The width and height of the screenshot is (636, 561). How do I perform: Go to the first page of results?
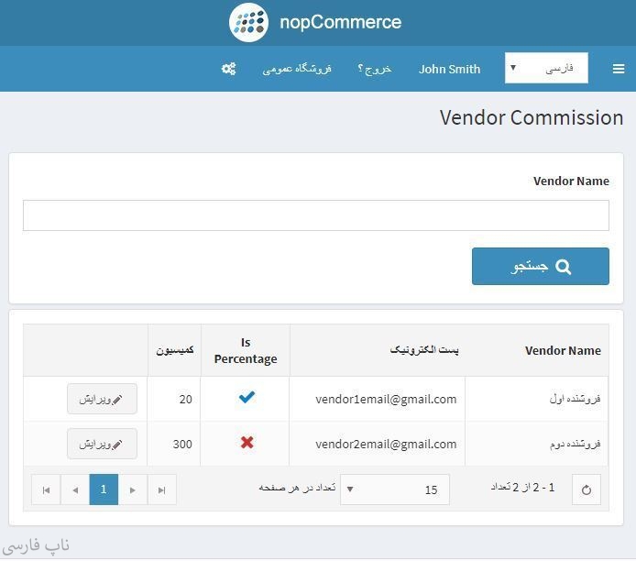point(46,489)
